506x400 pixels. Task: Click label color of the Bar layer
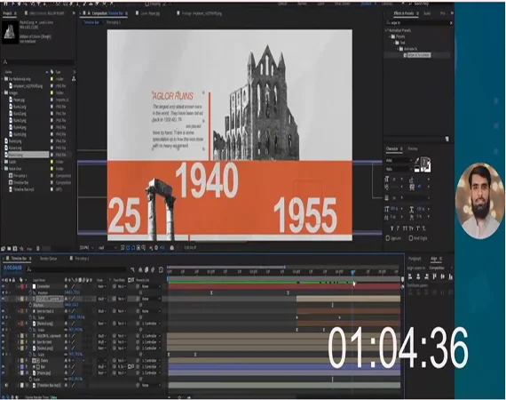(x=22, y=366)
